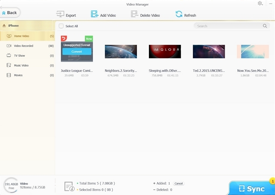Click the Add Video icon

tap(95, 14)
